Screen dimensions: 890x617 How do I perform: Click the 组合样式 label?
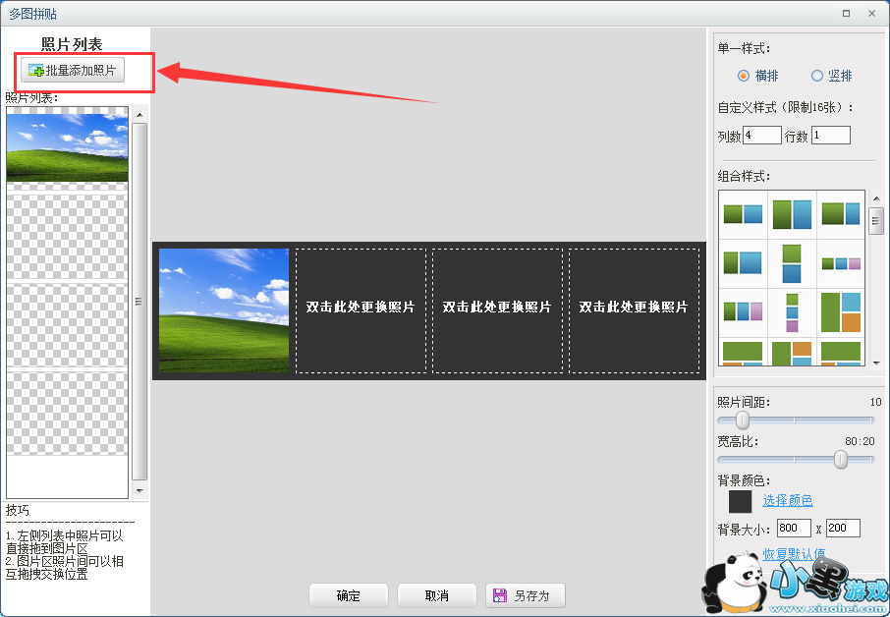744,176
